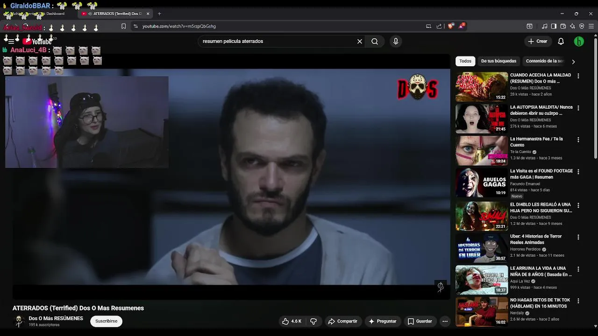Switch to the ATERRADOS (Terrified) browser tab
598x336 pixels.
point(116,14)
